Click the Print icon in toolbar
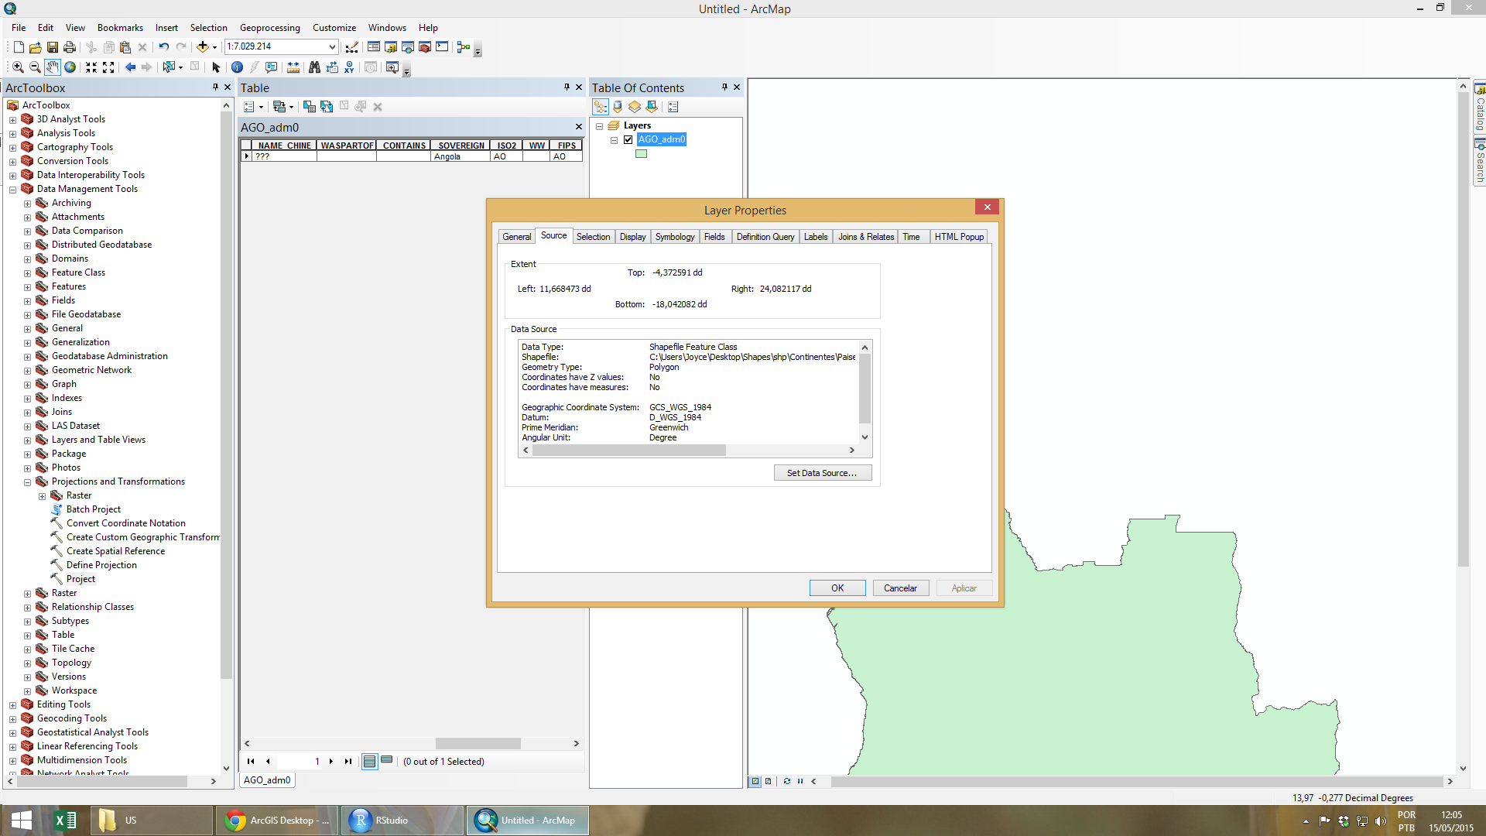1486x836 pixels. coord(70,47)
